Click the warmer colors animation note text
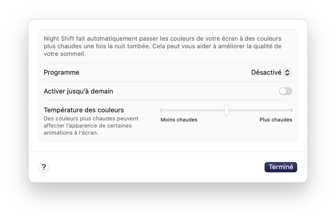The height and width of the screenshot is (220, 336). pos(91,126)
